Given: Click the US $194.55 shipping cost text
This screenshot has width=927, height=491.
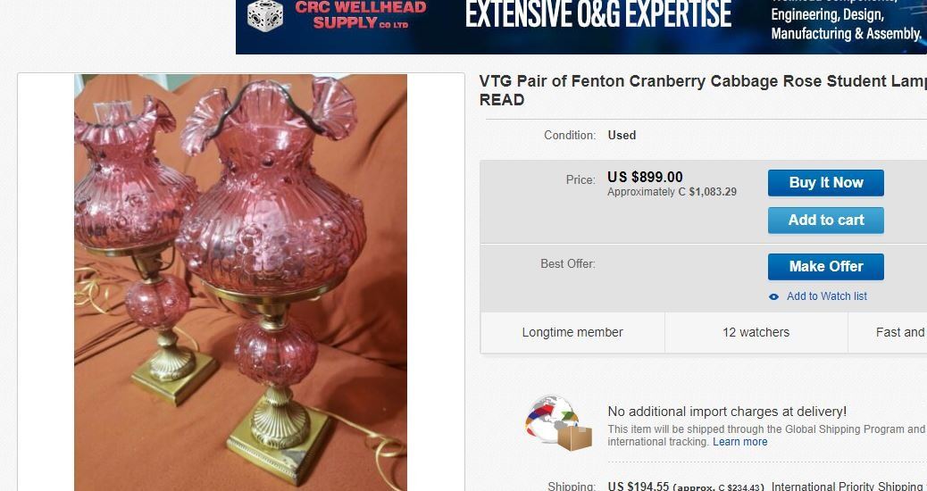Looking at the screenshot, I should point(638,487).
